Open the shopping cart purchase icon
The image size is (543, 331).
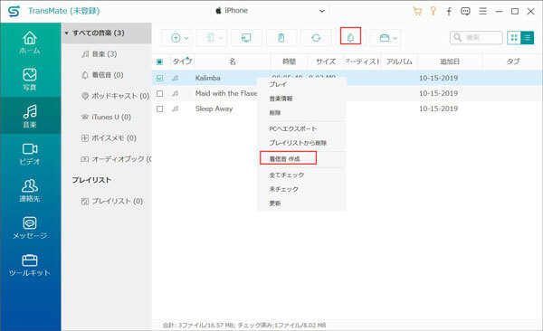point(417,11)
